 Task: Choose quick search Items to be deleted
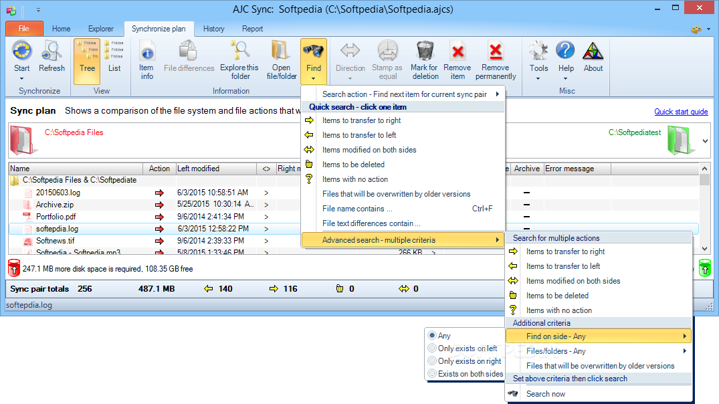tap(403, 164)
